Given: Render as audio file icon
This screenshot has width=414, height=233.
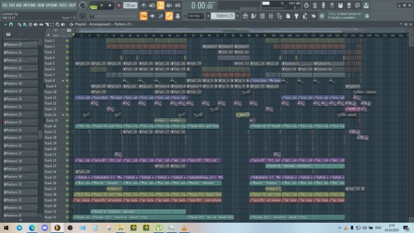Looking at the screenshot, I should [349, 5].
